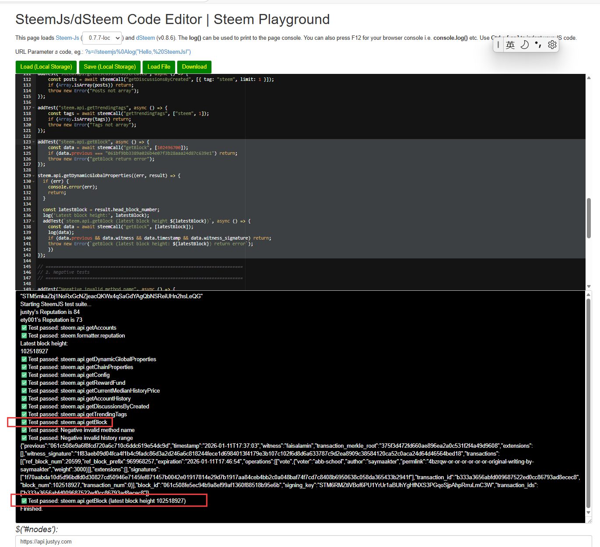Image resolution: width=600 pixels, height=547 pixels.
Task: Click 'Test passed: steem.formatter.reputation' console line
Action: (73, 336)
